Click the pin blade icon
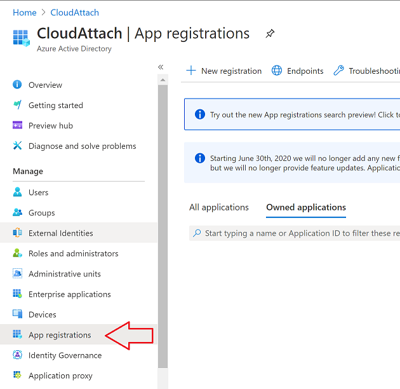 click(270, 34)
